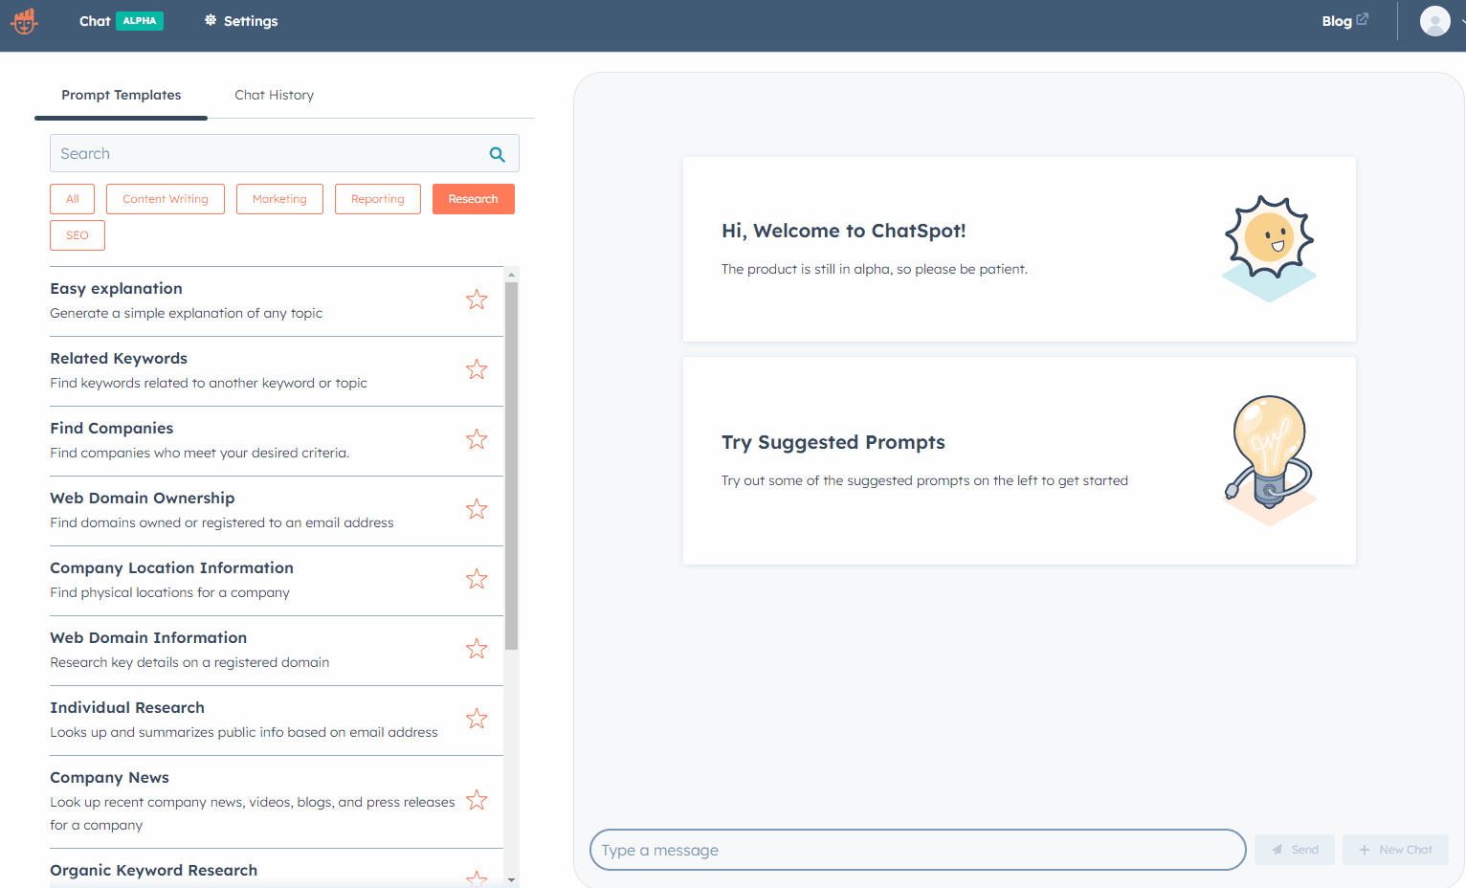1466x888 pixels.
Task: Click the Type a message field
Action: 918,850
